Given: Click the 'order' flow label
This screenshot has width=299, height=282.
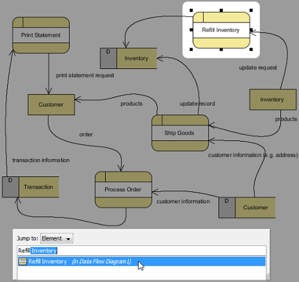Looking at the screenshot, I should tap(86, 135).
